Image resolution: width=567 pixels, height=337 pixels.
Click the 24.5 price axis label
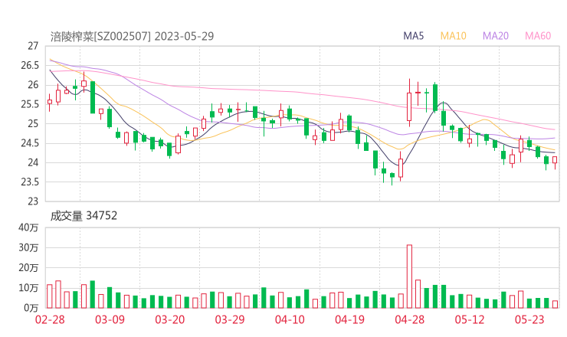click(30, 143)
